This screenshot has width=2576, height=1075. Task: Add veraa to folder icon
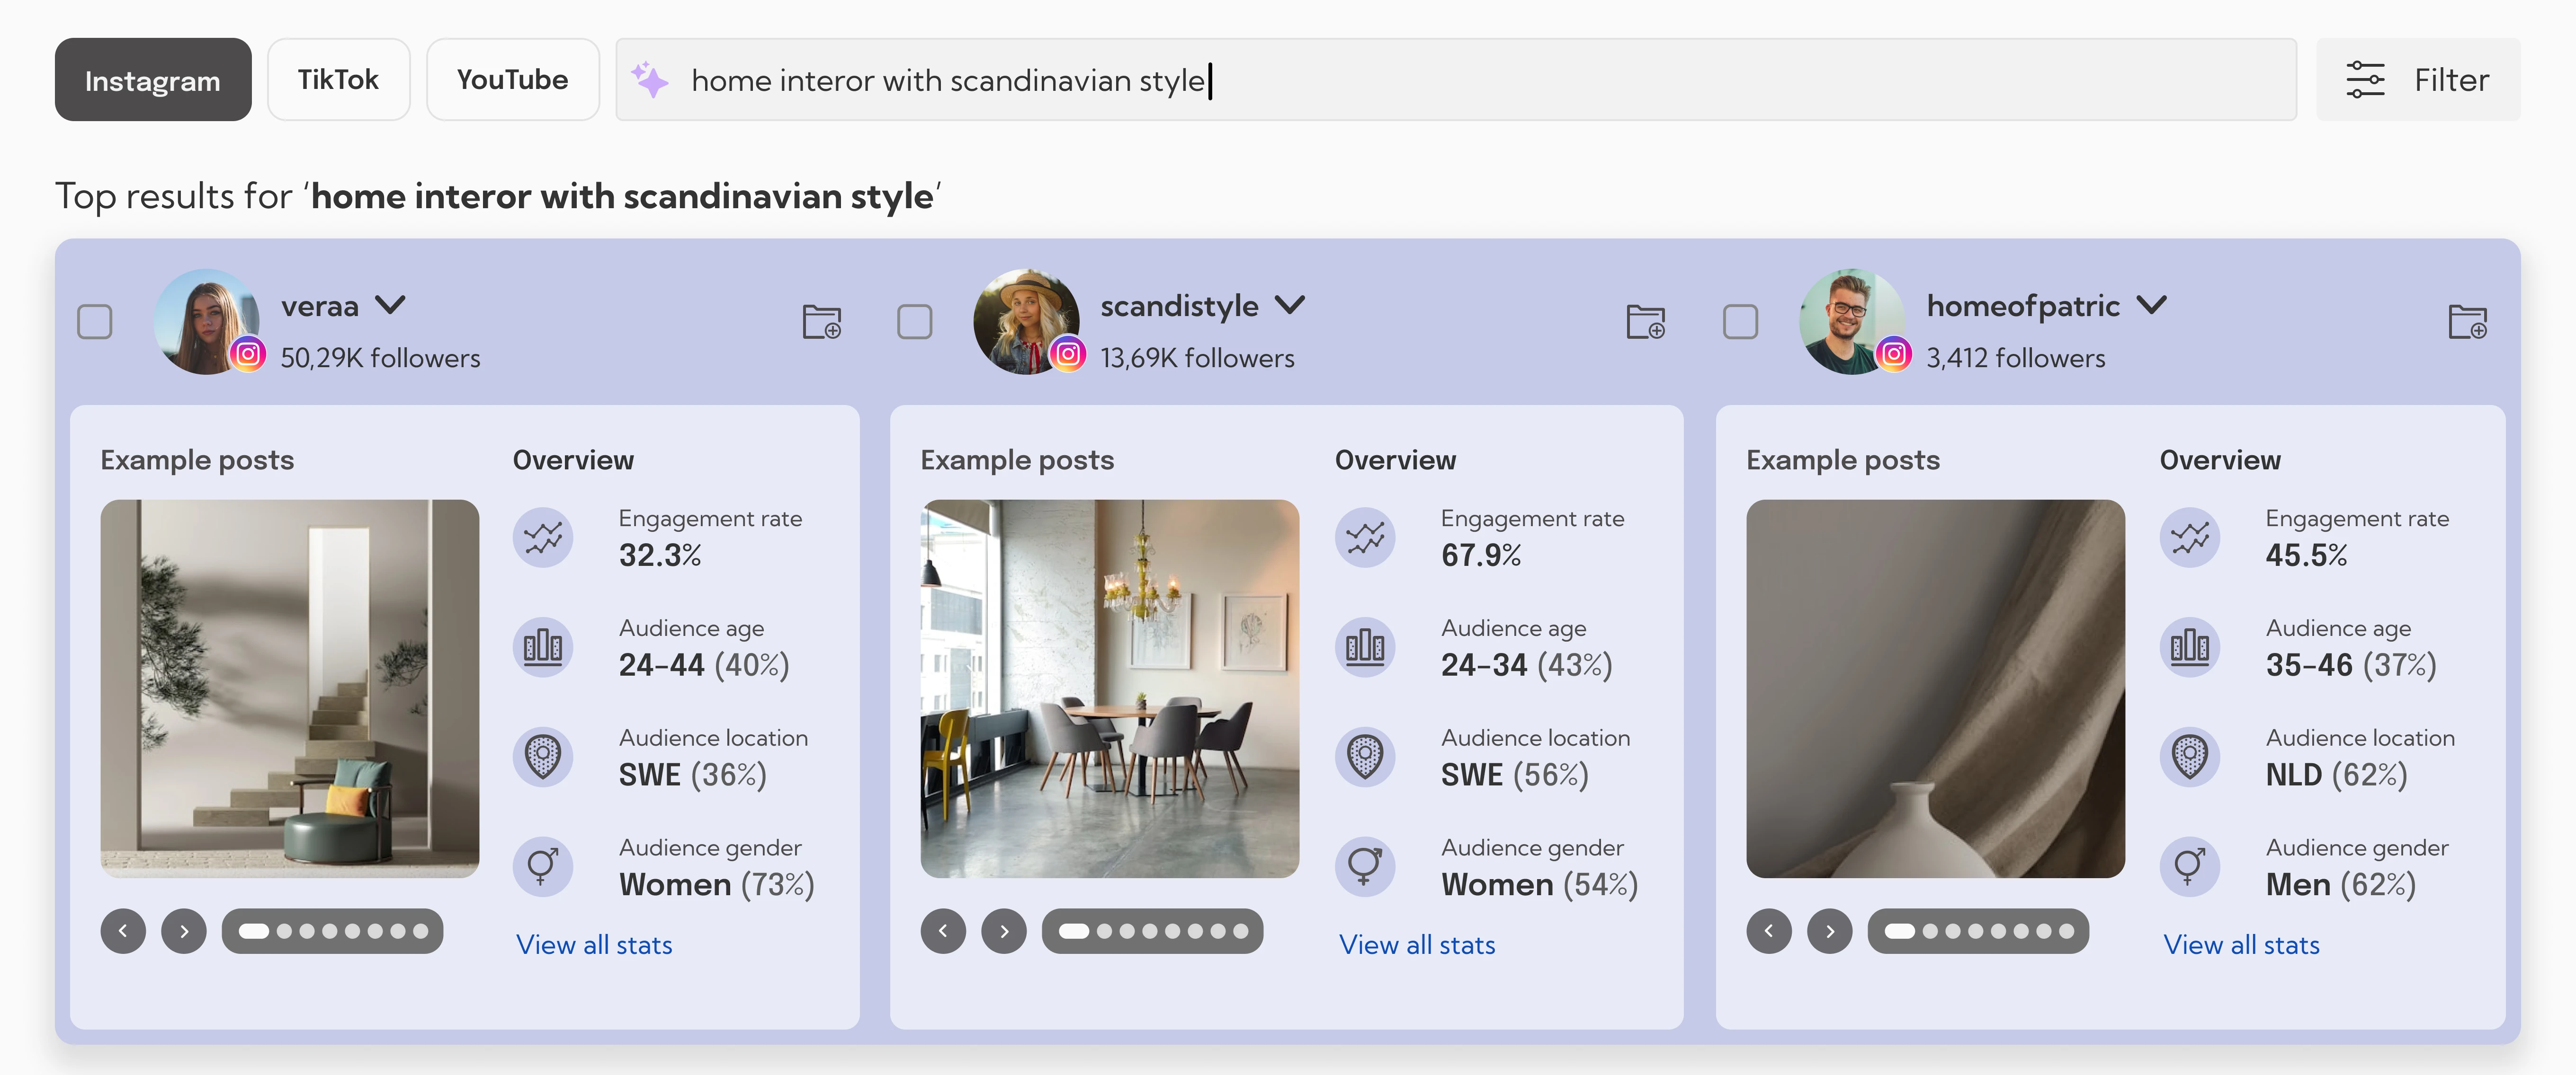pyautogui.click(x=822, y=322)
